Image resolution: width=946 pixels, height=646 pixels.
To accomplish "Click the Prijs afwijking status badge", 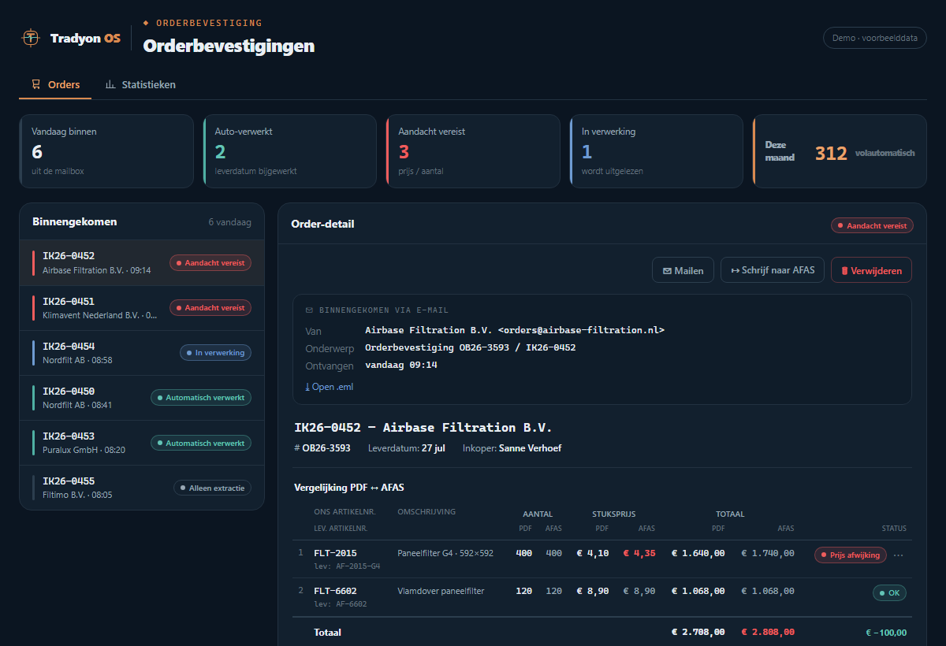I will point(851,555).
